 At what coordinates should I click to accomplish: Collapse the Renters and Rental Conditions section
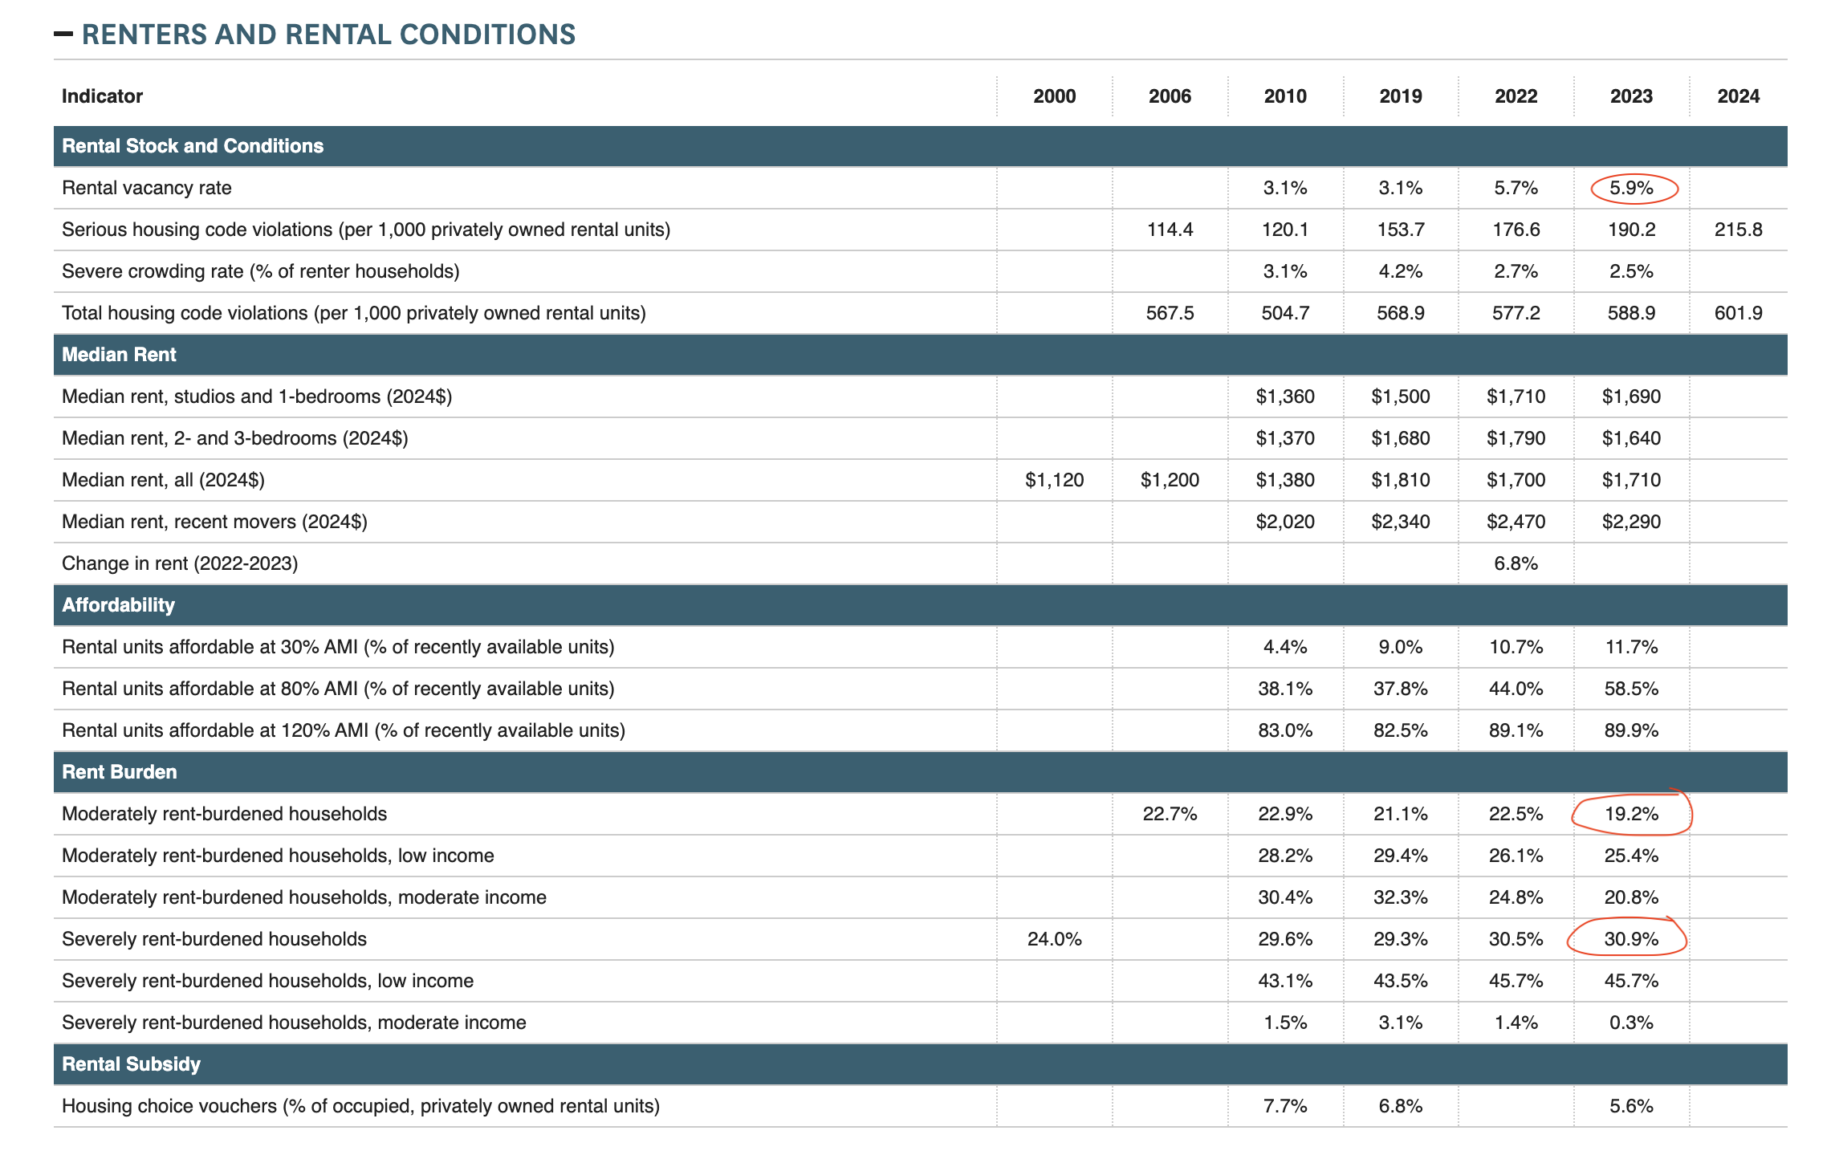coord(63,35)
